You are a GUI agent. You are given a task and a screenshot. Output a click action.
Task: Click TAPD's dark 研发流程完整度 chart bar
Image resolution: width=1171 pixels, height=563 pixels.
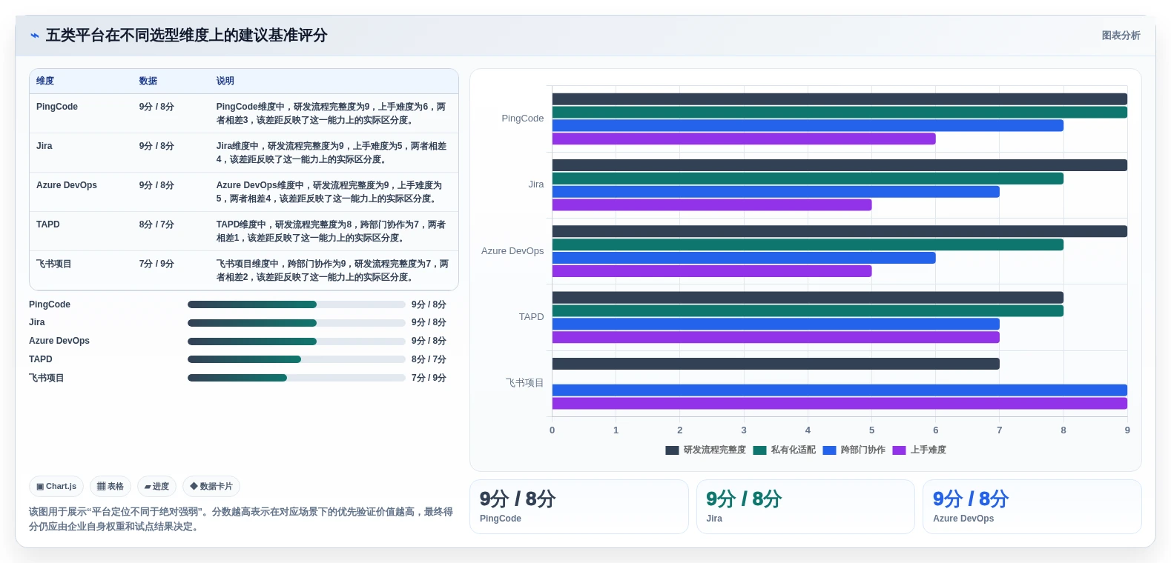tap(808, 298)
